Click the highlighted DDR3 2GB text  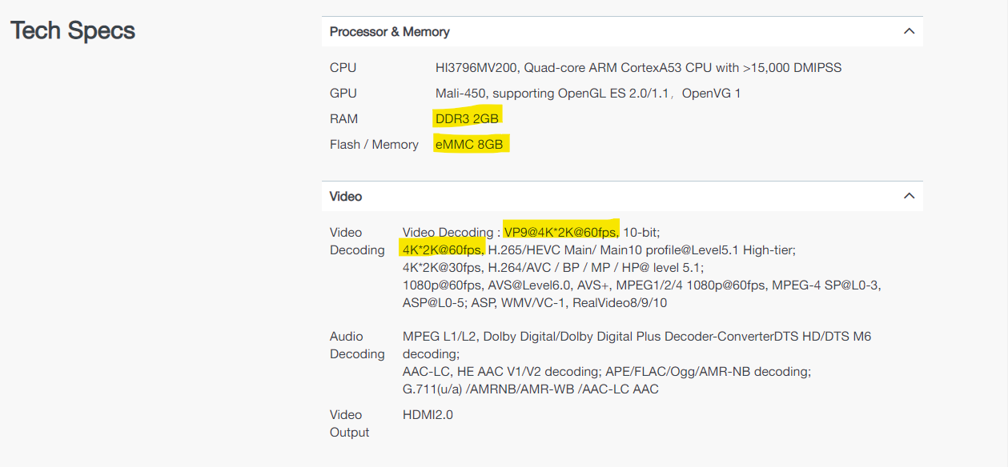467,118
